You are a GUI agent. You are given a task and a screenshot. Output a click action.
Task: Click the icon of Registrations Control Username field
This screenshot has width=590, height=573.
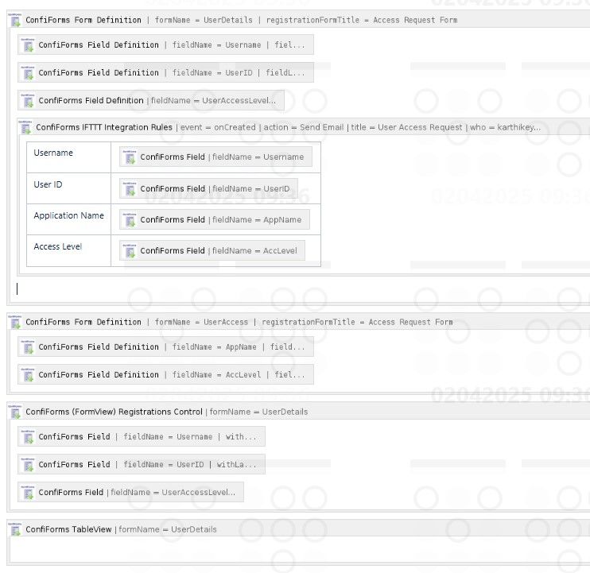pos(28,436)
